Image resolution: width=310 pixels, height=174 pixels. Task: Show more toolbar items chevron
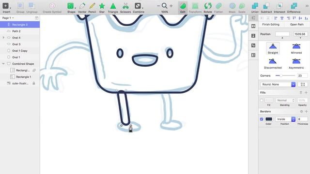307,6
